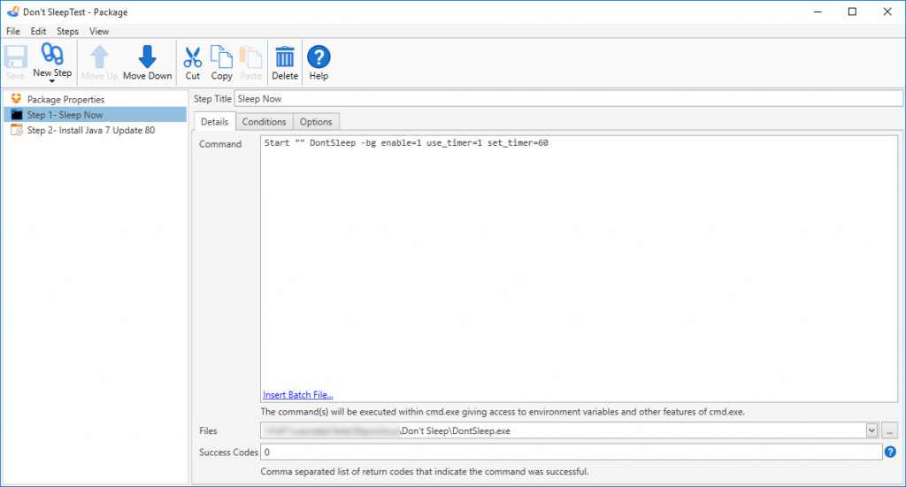Click the app icon in title bar
Image resolution: width=906 pixels, height=487 pixels.
(12, 11)
